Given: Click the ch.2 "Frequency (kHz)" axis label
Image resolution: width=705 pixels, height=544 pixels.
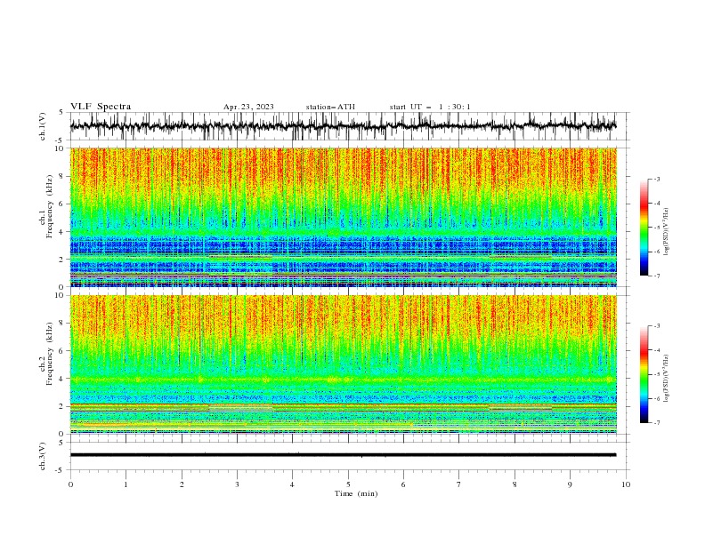Looking at the screenshot, I should (50, 353).
